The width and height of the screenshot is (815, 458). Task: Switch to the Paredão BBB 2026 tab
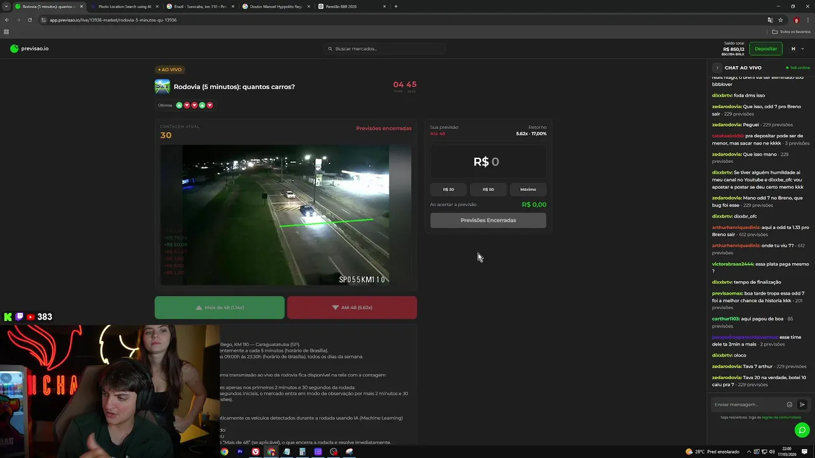352,6
